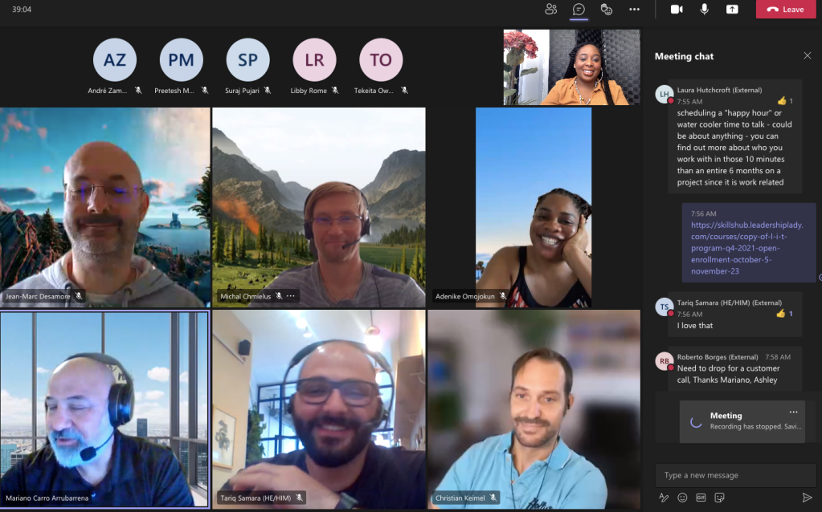Toggle the microphone mute
The height and width of the screenshot is (512, 822).
(x=704, y=9)
